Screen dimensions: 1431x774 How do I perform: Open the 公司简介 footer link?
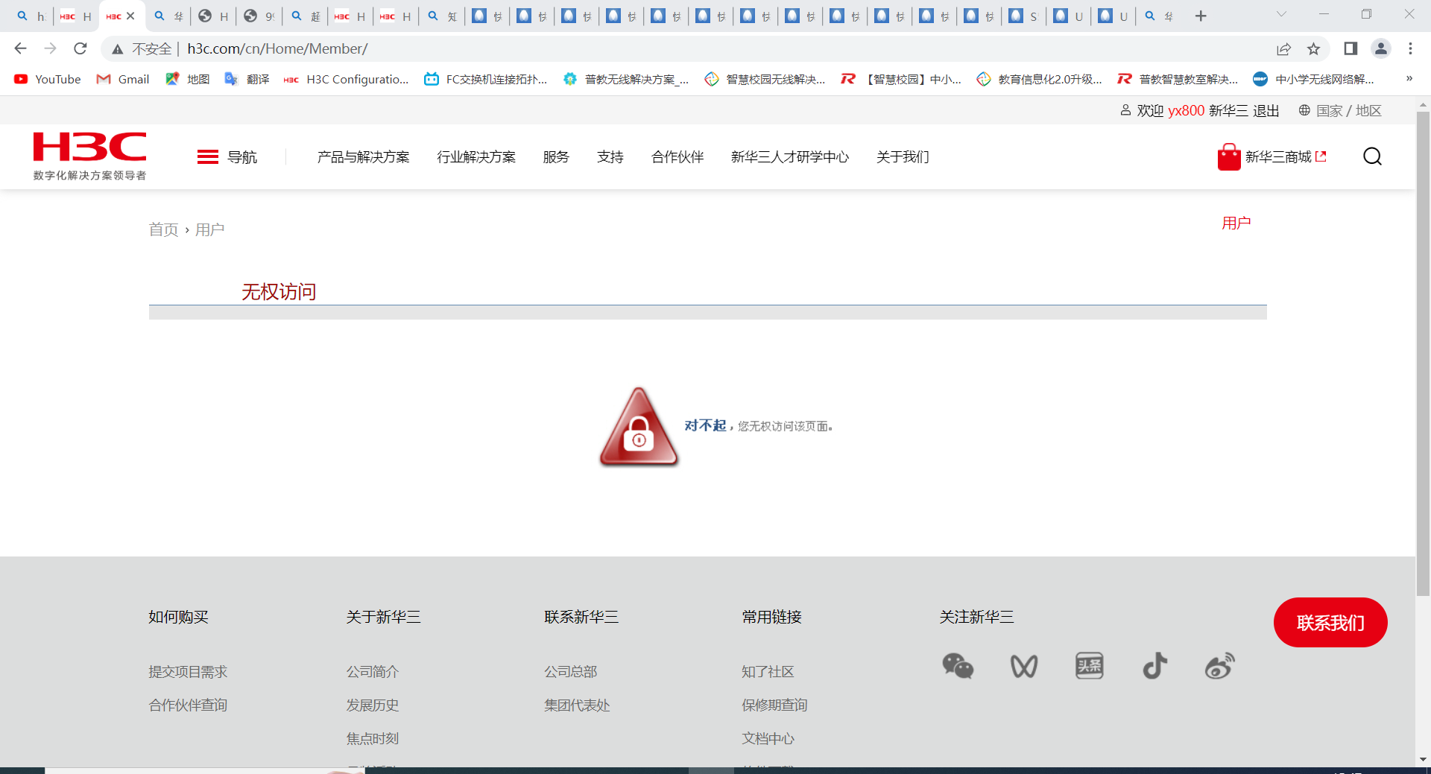pyautogui.click(x=373, y=672)
